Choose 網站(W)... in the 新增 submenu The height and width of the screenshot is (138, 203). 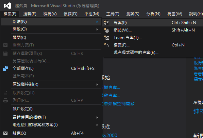(152, 30)
